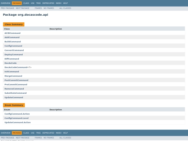Open Tree in the bottom navigation bar
188x141 pixels.
coord(38,133)
